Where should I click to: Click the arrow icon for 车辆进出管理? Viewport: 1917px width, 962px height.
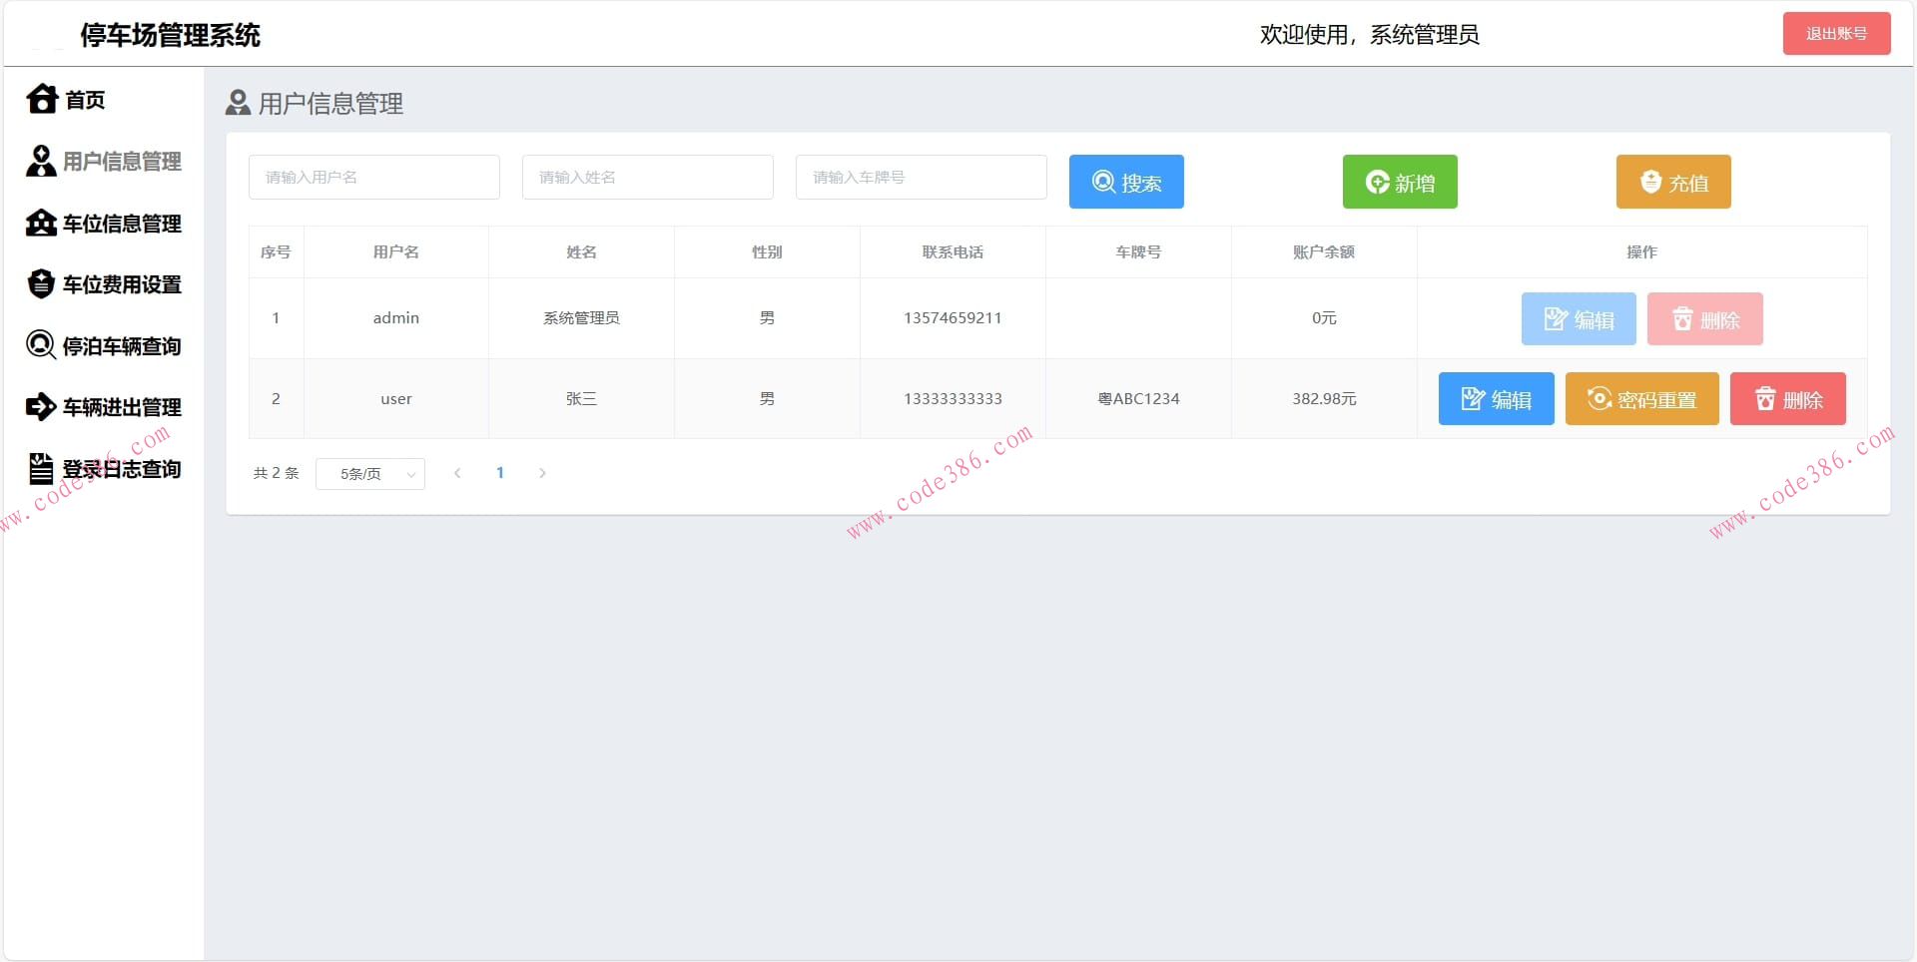pos(41,407)
